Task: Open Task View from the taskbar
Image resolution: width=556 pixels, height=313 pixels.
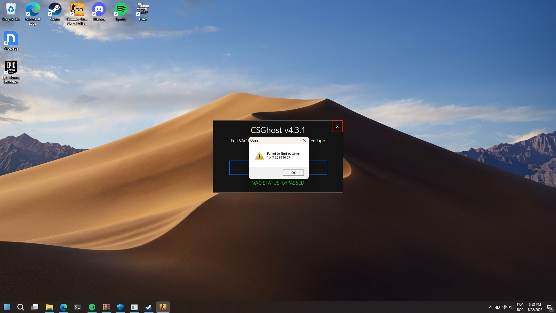Action: (35, 307)
